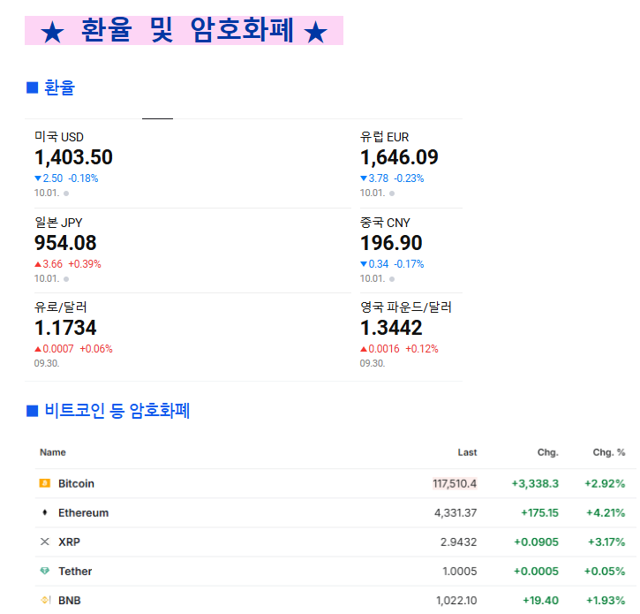Click the Bitcoin coin icon
640x614 pixels.
[x=45, y=483]
